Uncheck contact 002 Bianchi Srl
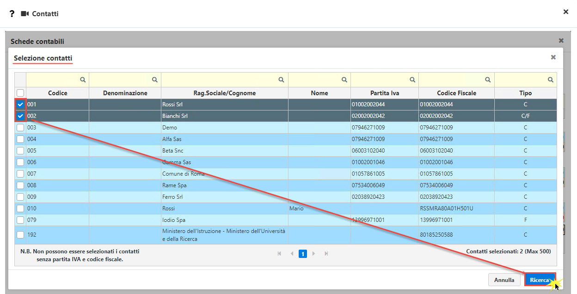The height and width of the screenshot is (294, 577). click(20, 116)
